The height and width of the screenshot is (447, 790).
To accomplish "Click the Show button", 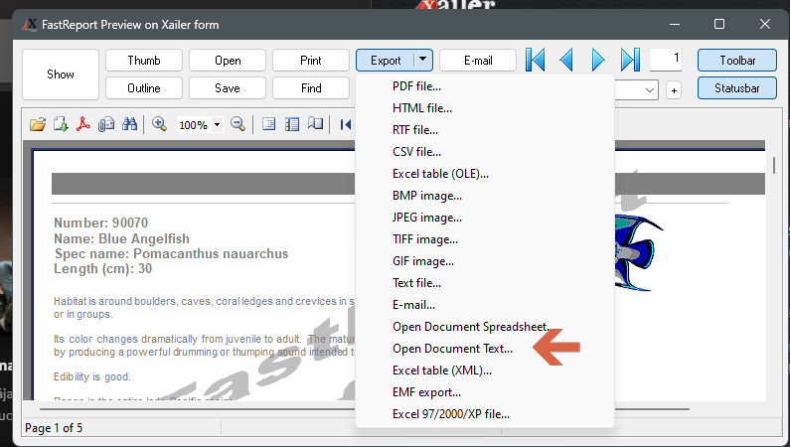I will 61,74.
